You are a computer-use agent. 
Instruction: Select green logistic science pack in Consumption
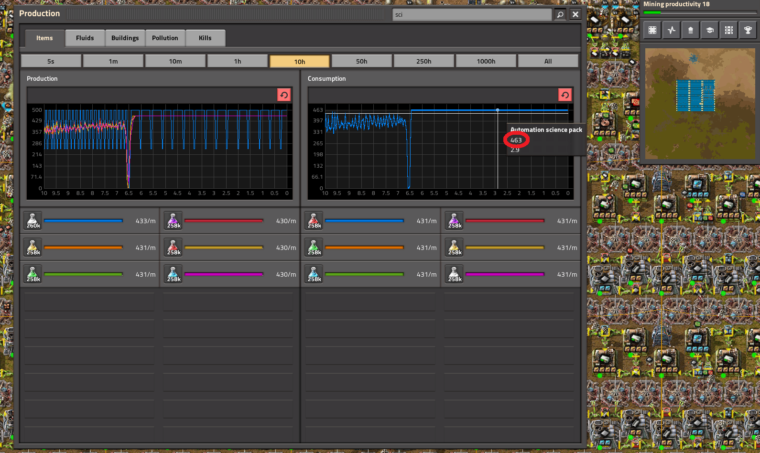[314, 248]
